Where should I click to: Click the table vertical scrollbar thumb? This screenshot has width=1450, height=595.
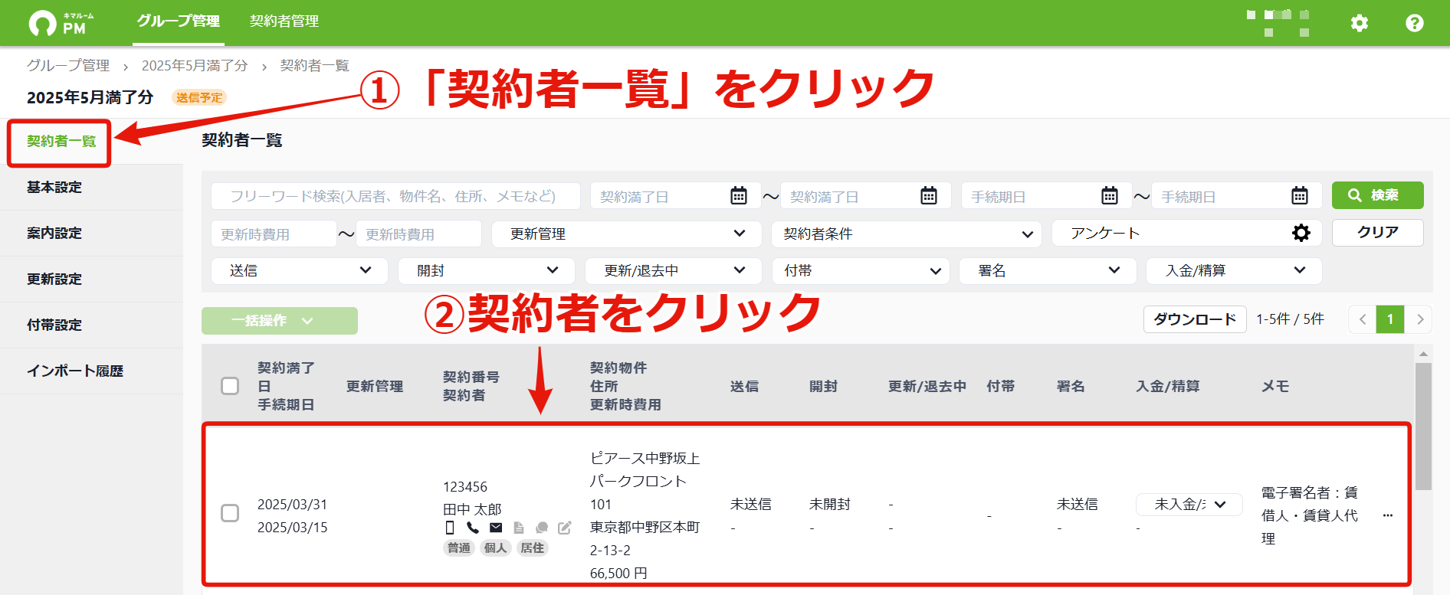pos(1423,425)
